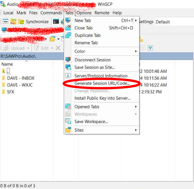Expand the Opened Tabs submenu
Screen dimensions: 194x189
pos(101,107)
